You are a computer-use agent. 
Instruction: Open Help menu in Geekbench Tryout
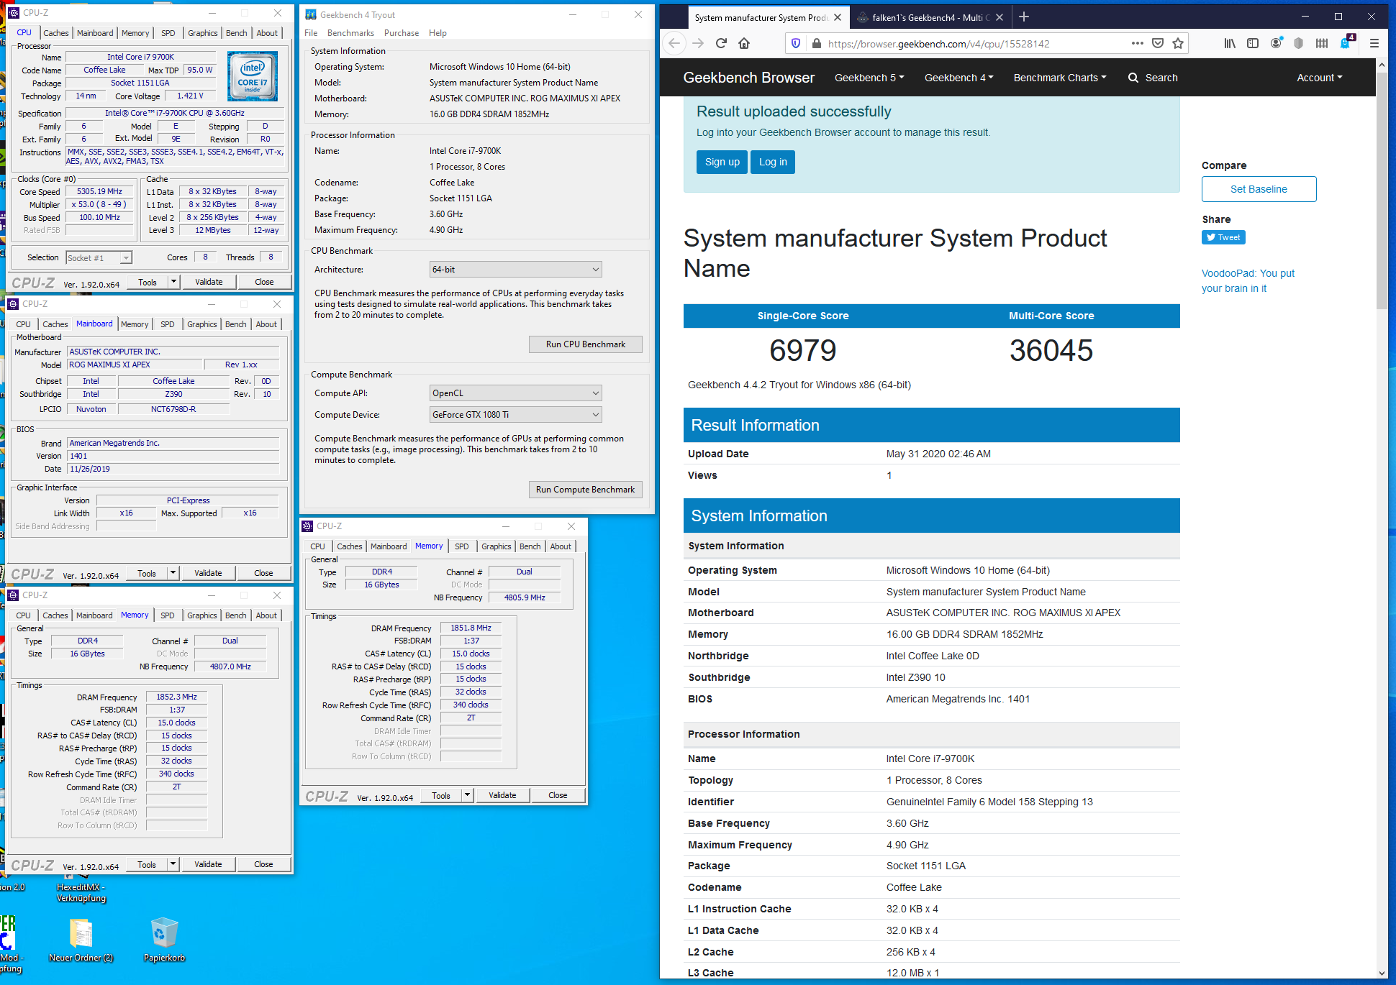pos(438,33)
